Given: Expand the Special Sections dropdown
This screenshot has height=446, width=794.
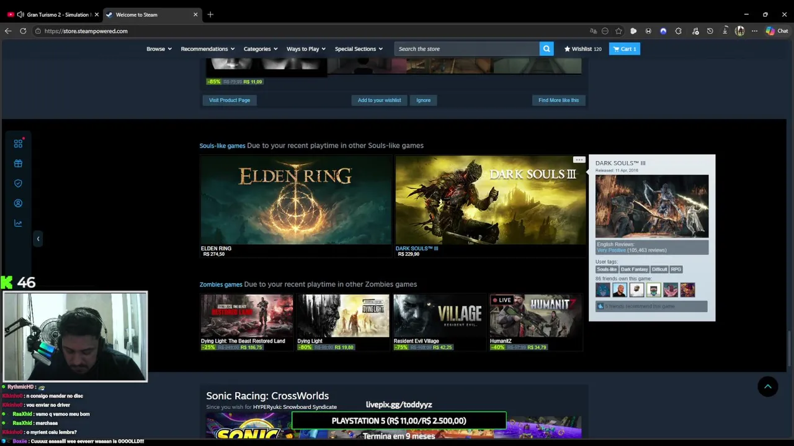Looking at the screenshot, I should point(359,49).
